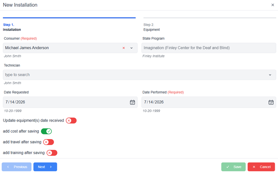Click the Consumer (Required) label
278x174 pixels.
coord(20,39)
